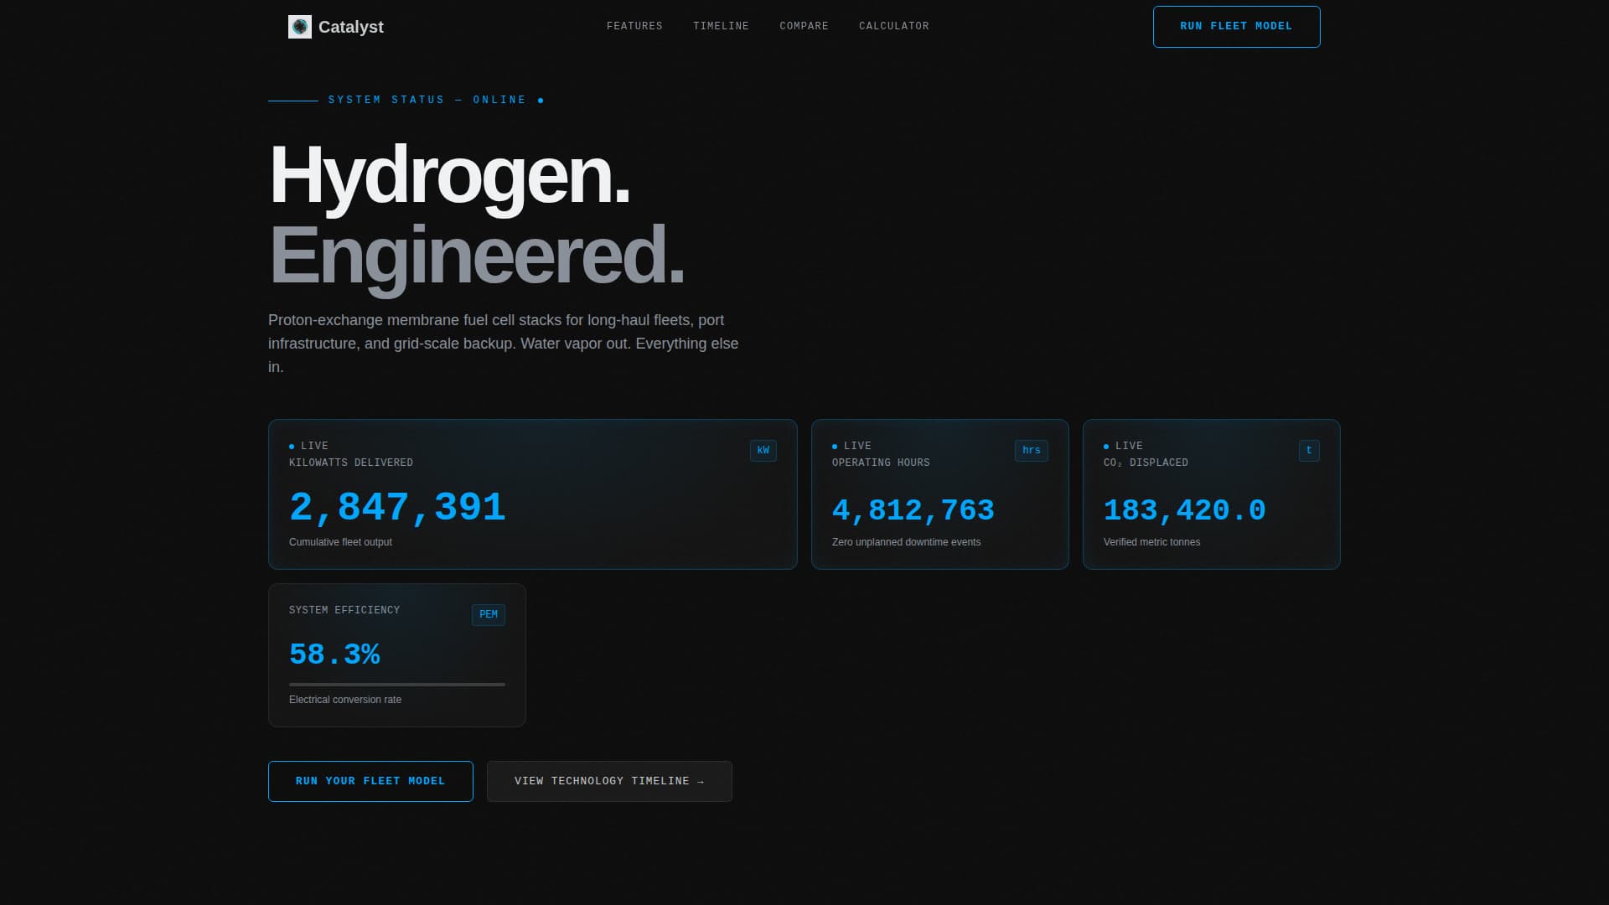Click the PEM badge on efficiency card
The image size is (1609, 905).
click(488, 614)
